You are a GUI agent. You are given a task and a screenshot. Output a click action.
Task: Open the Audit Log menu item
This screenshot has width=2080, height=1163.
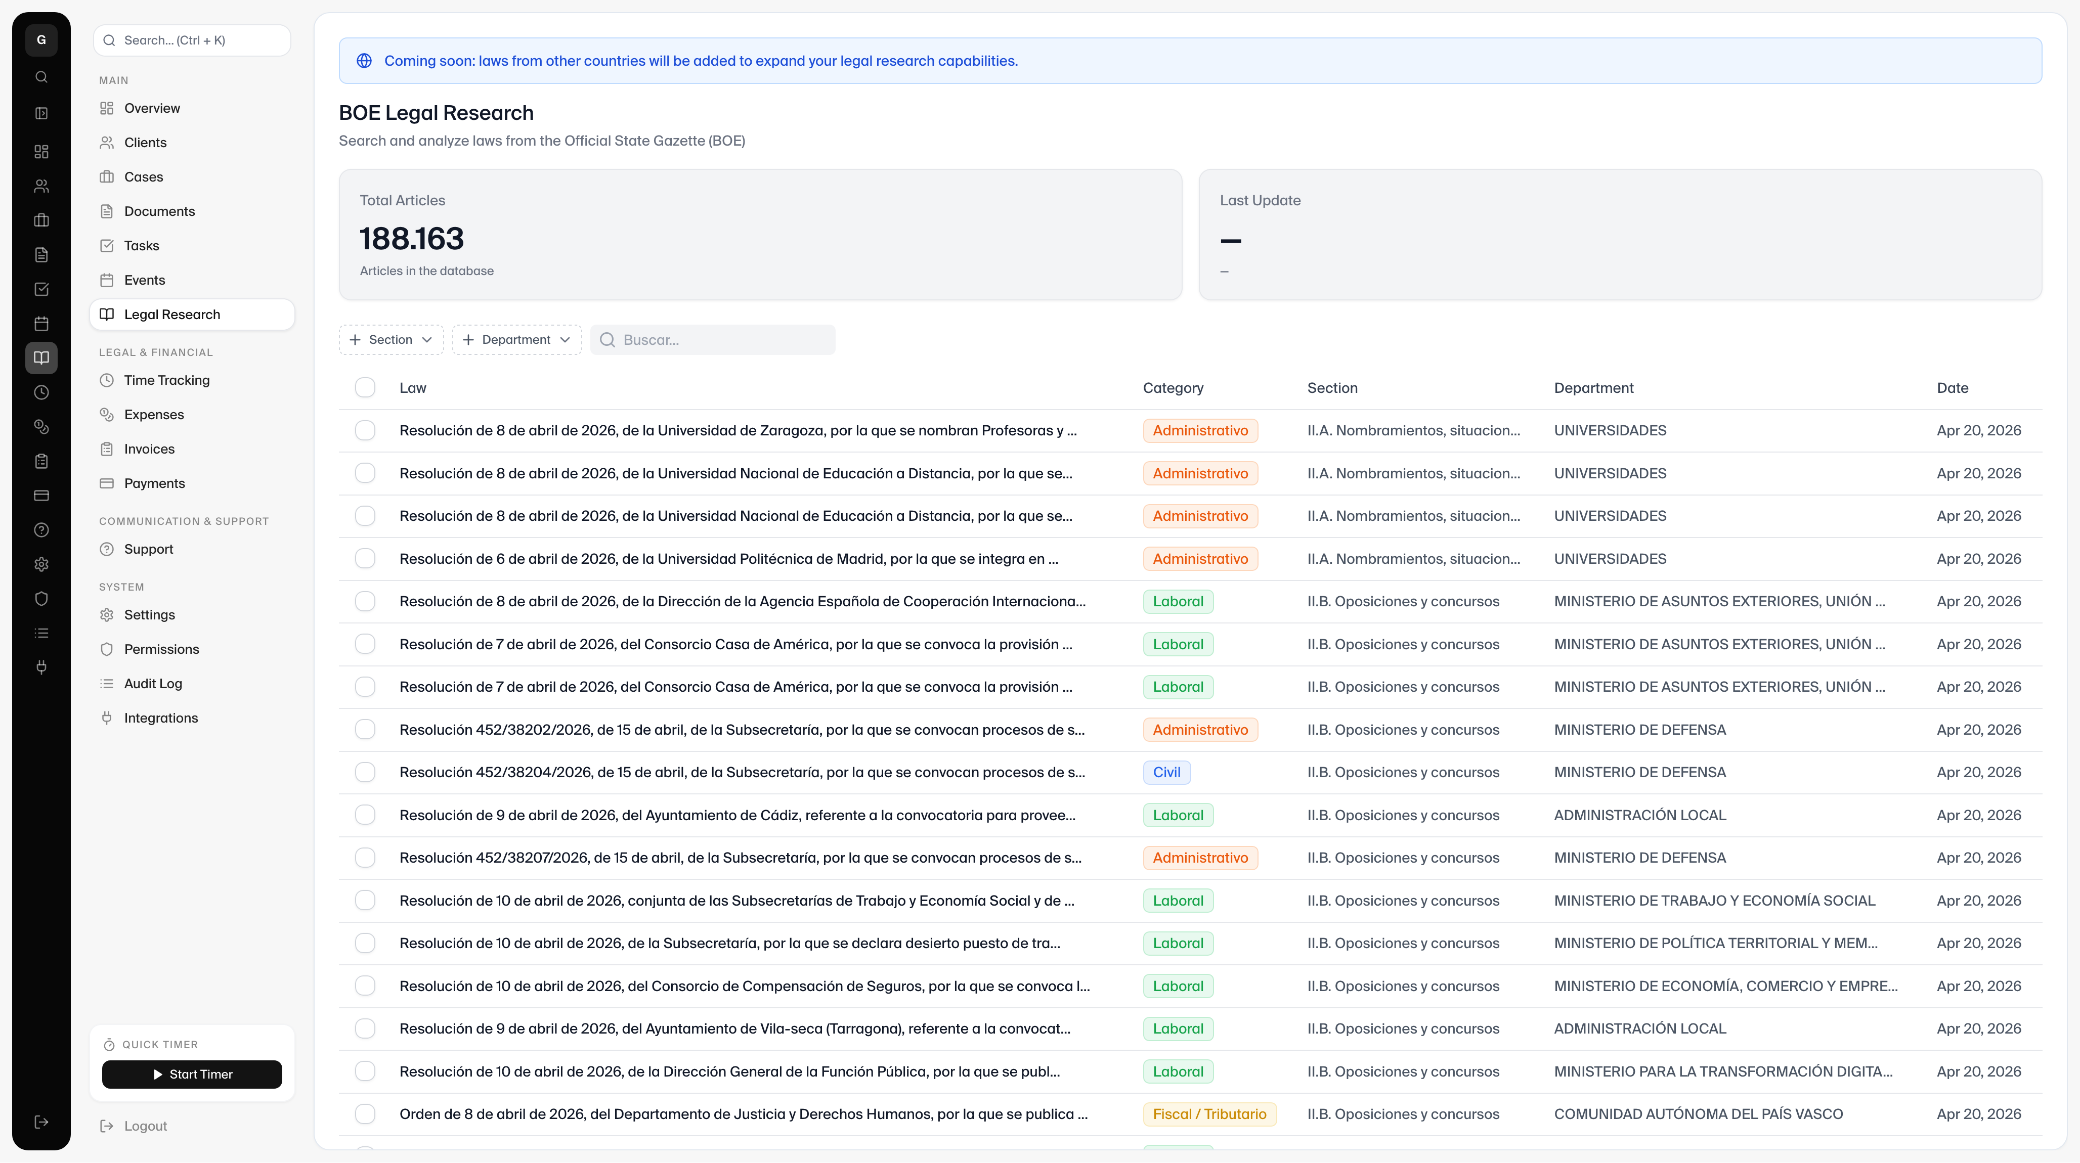pyautogui.click(x=153, y=684)
